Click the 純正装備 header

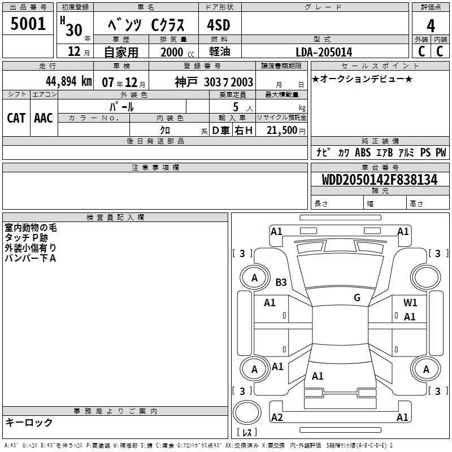coord(380,141)
